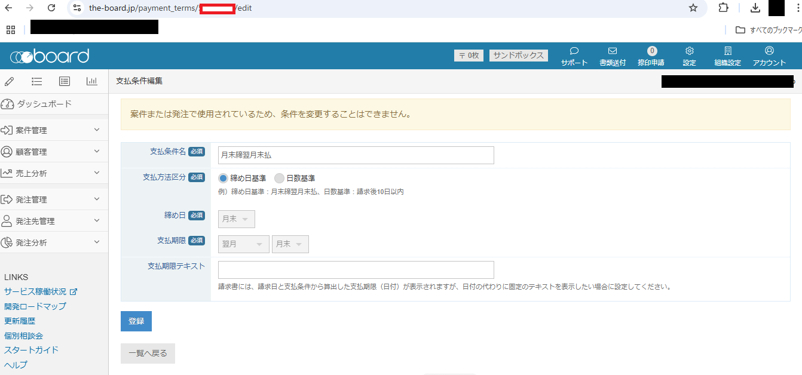802x375 pixels.
Task: Click the 書類送付 envelope icon
Action: coord(612,51)
